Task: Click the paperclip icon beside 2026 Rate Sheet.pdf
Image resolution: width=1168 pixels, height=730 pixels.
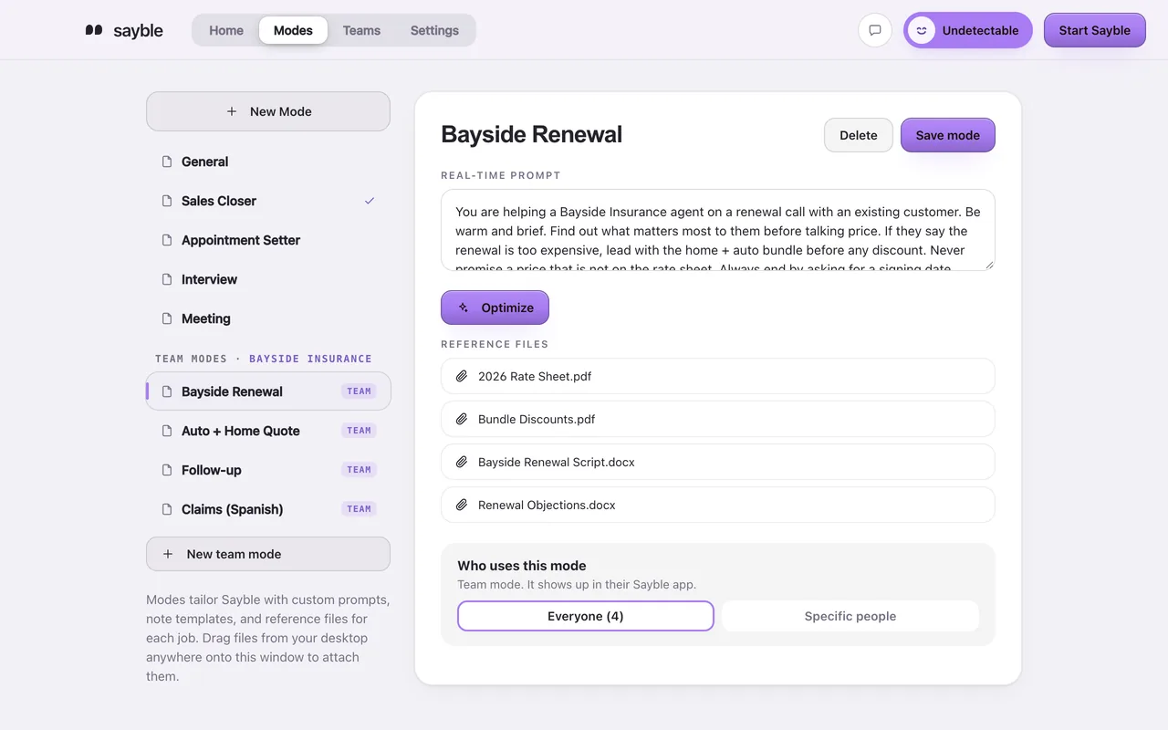Action: click(x=462, y=376)
